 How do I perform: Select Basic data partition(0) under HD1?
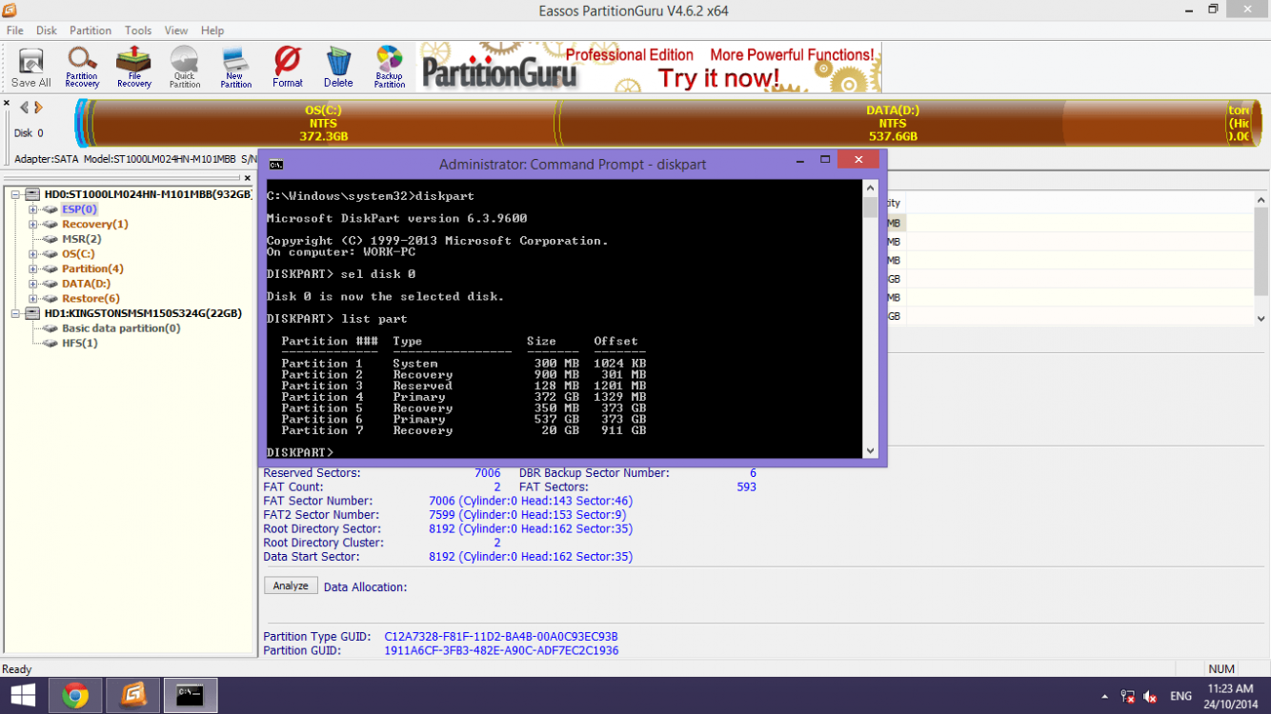121,328
